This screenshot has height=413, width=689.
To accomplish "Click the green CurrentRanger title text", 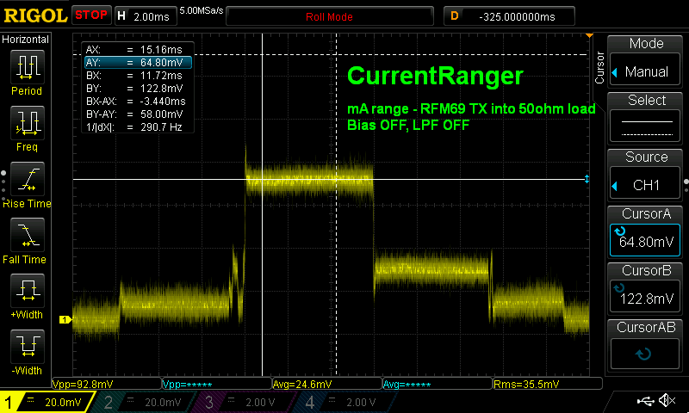I will tap(435, 76).
